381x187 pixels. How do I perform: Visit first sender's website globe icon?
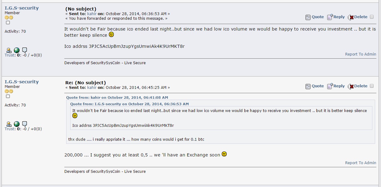click(17, 50)
